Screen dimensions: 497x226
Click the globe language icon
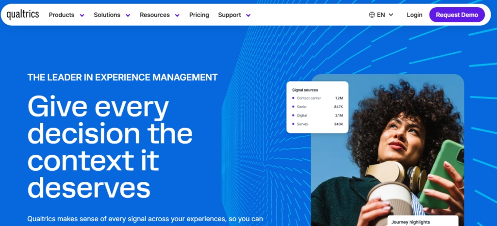coord(372,15)
